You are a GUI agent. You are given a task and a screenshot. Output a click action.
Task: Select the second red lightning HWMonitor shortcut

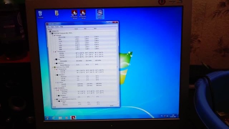[x=83, y=14]
